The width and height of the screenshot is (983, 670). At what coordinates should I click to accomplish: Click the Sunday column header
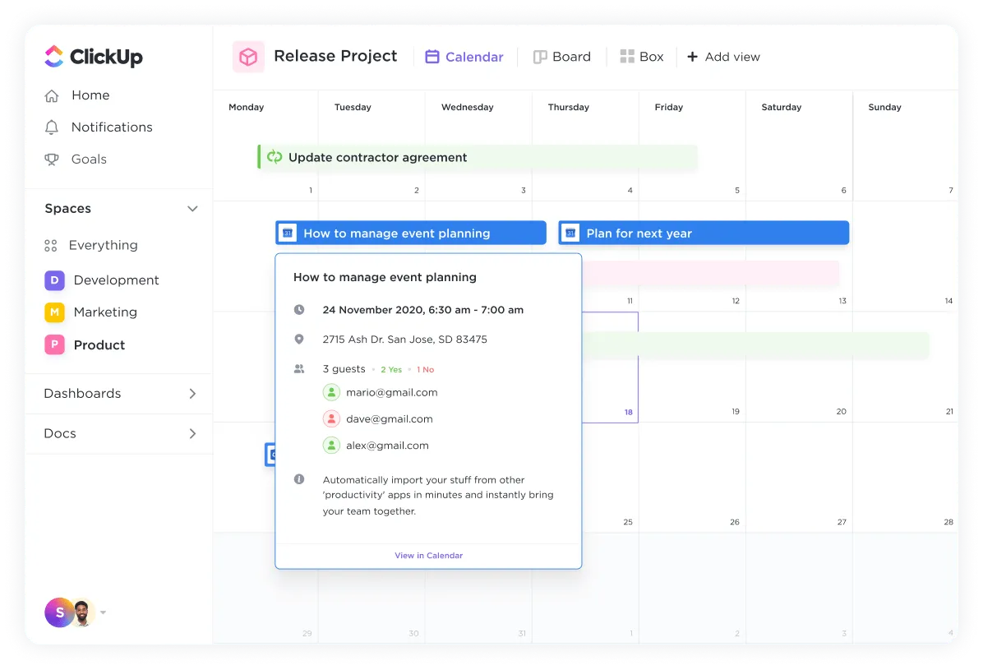tap(884, 107)
